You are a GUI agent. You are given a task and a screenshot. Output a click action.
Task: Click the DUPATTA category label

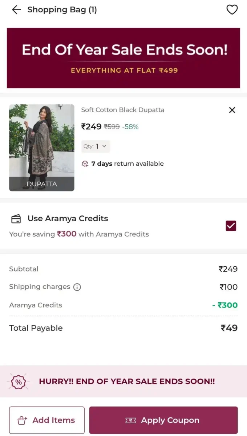coord(41,184)
